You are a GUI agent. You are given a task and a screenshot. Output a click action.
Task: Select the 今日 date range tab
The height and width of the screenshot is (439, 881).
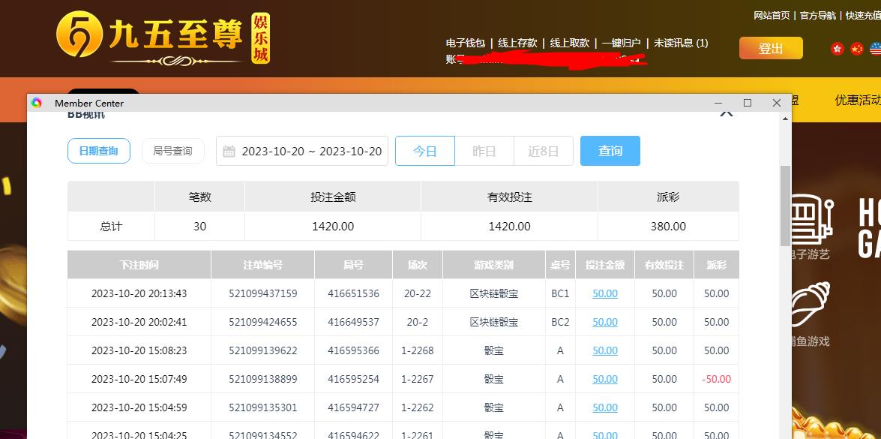click(x=425, y=151)
